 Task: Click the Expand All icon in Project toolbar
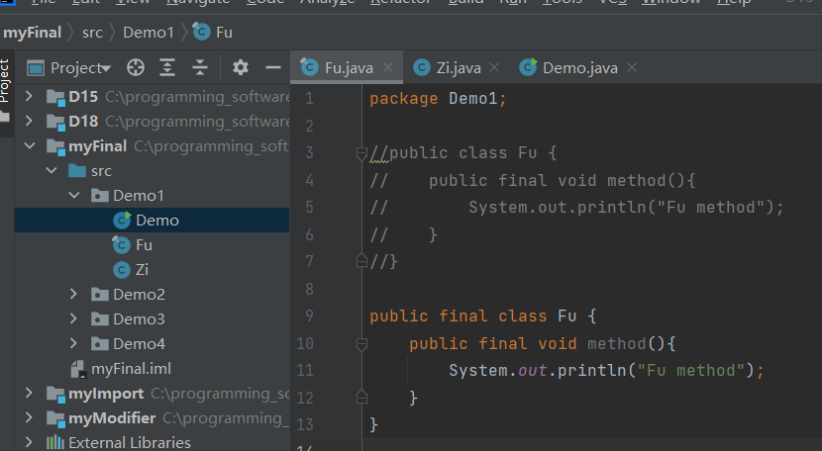(167, 67)
